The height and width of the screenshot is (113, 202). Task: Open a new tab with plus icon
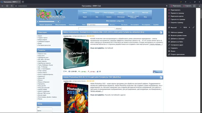pos(23,2)
